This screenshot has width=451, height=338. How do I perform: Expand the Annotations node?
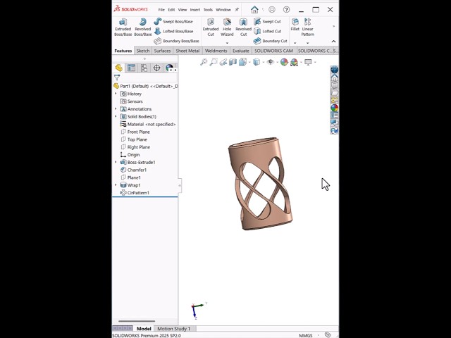pyautogui.click(x=116, y=109)
